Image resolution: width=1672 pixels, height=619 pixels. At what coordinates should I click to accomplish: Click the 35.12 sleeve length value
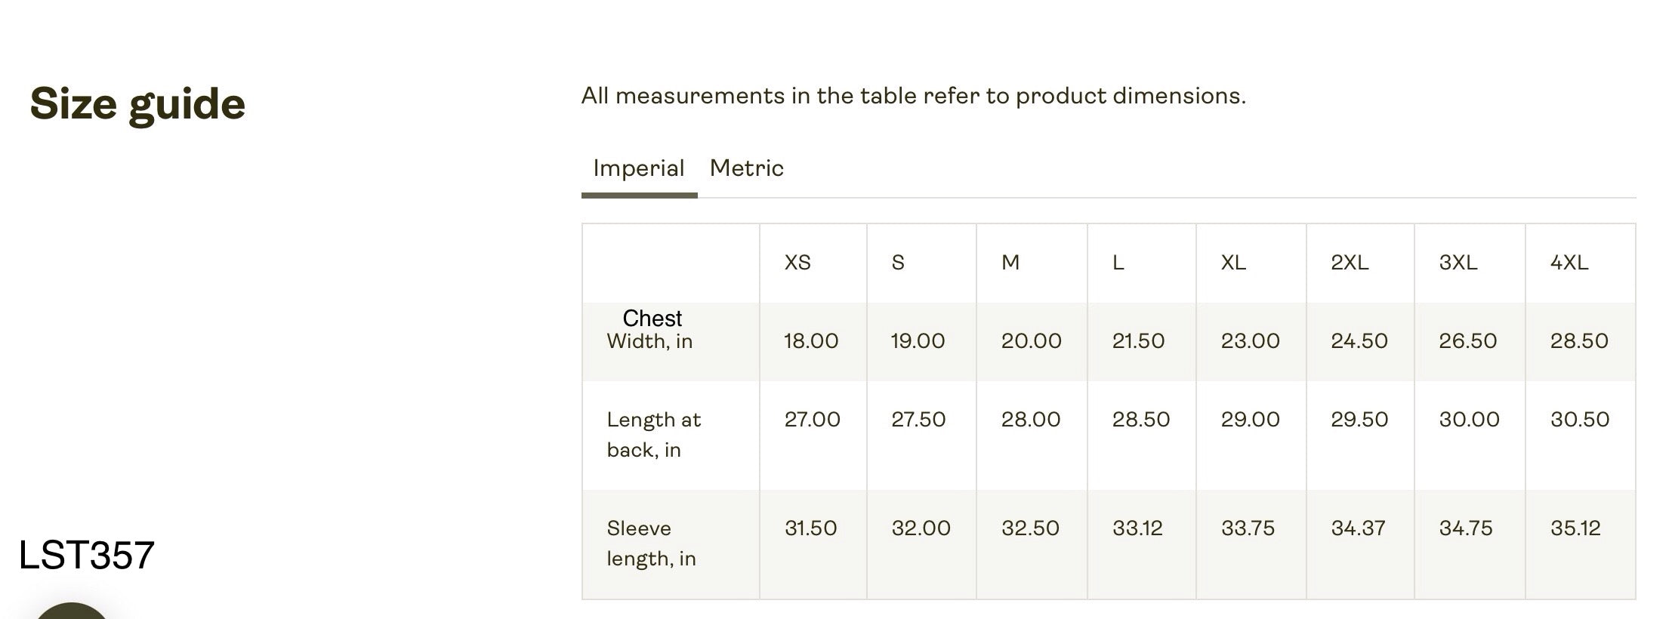(1575, 528)
